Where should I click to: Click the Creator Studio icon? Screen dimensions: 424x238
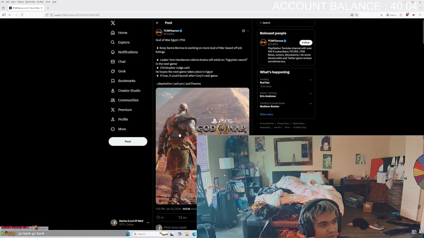[113, 91]
